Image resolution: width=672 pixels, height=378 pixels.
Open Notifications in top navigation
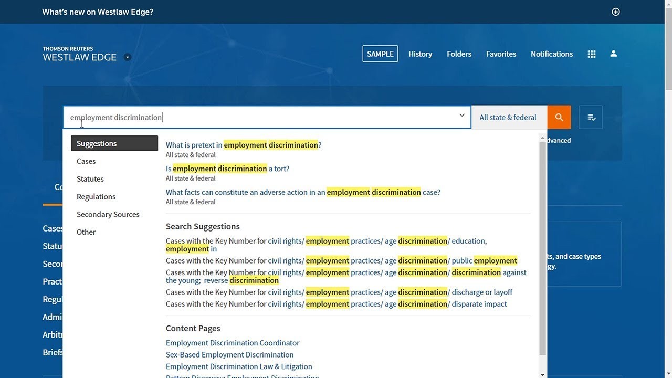pos(551,54)
